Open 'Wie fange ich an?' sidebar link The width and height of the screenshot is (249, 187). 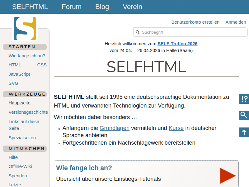coord(27,56)
